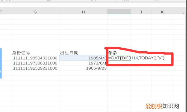Select cell with ID 111111196509231000
Viewport: 187px width, 112px height.
click(35, 68)
